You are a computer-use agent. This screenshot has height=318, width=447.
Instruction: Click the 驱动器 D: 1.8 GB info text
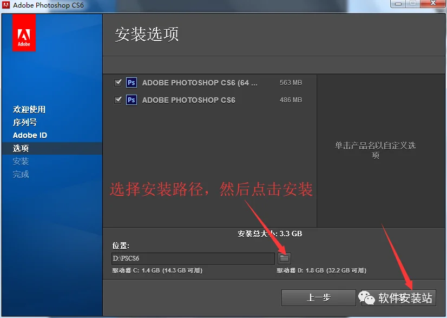click(321, 270)
